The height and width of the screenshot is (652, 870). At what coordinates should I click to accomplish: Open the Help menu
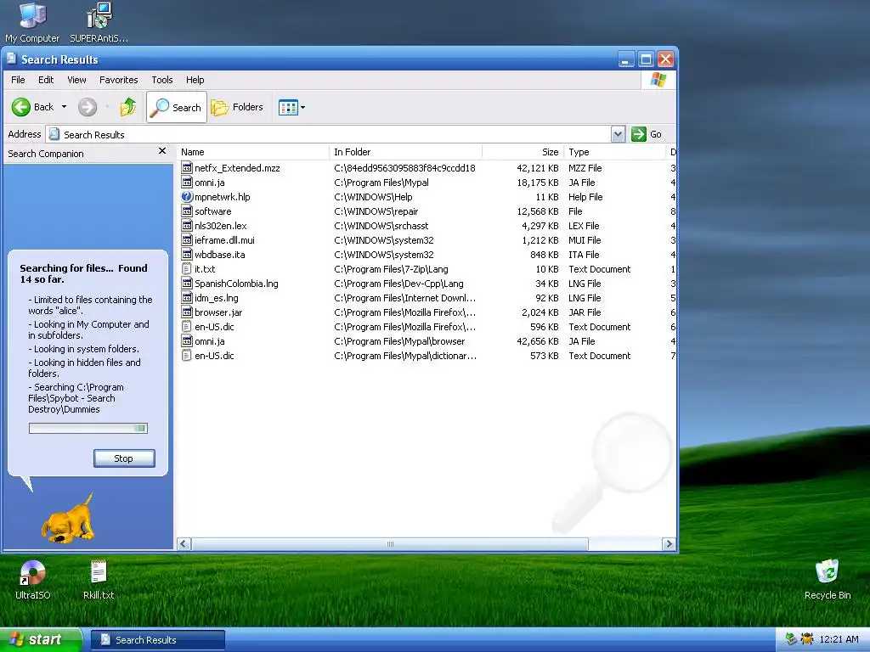[195, 80]
